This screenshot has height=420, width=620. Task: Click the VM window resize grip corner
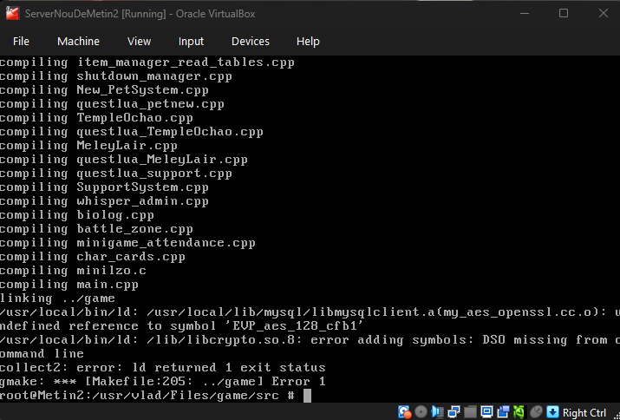[x=616, y=416]
